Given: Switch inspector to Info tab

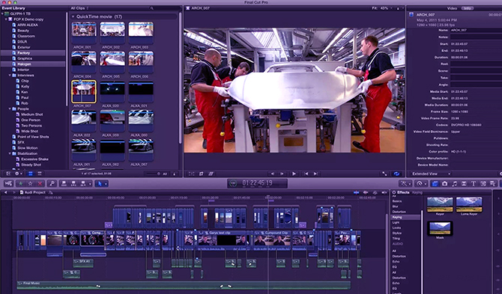Looking at the screenshot, I should [x=467, y=8].
